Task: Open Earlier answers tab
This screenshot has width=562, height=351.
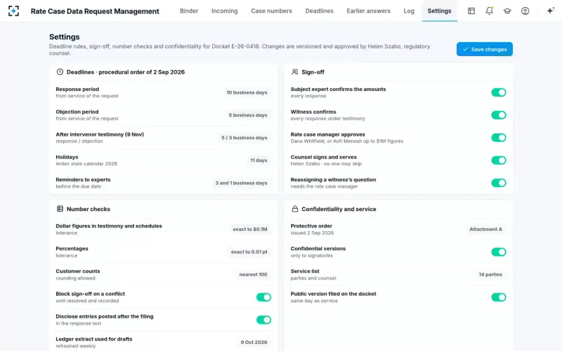Action: click(369, 11)
